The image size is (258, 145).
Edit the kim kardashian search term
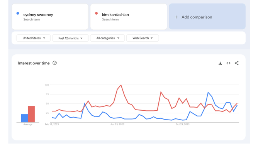point(129,17)
